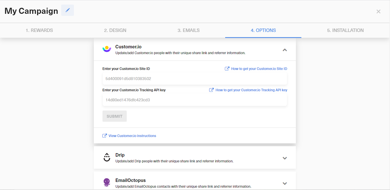Click the EmailOctopus octopus icon

point(107,183)
